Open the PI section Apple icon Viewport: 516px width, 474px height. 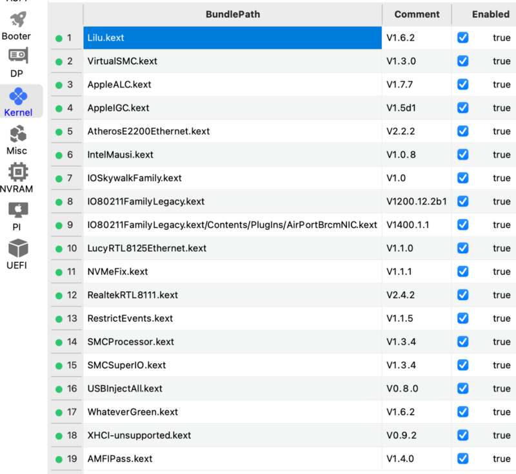click(x=17, y=211)
